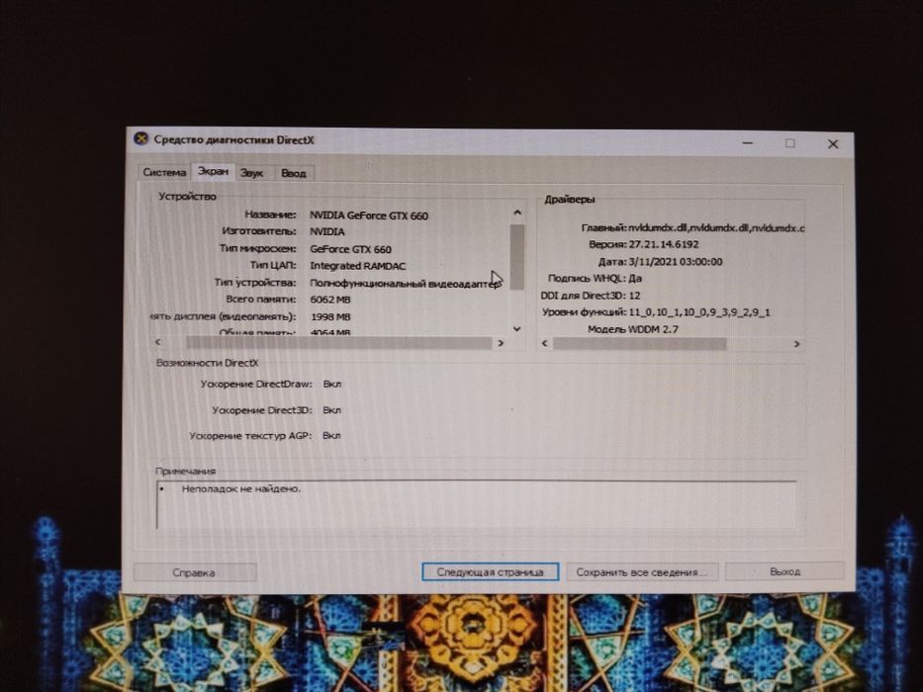Click drivers panel horizontal scrollbar thumb

coord(639,344)
